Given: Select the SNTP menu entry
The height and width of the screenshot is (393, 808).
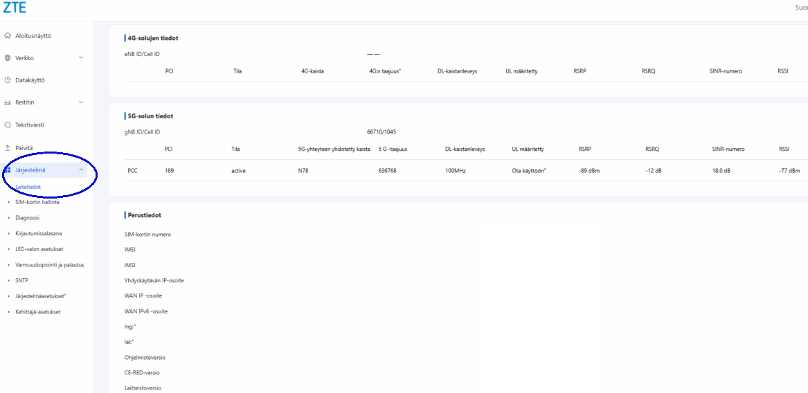Looking at the screenshot, I should pyautogui.click(x=22, y=281).
